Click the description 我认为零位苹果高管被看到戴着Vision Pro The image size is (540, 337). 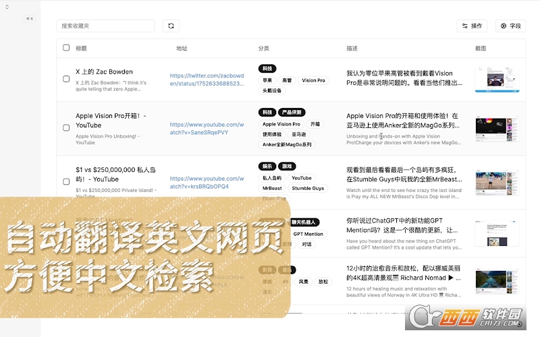coord(404,78)
